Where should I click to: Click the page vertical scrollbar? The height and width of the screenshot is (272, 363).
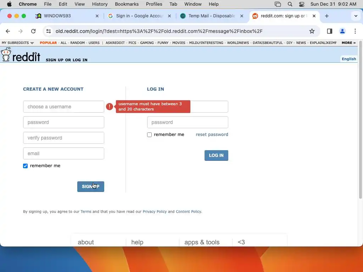361,120
